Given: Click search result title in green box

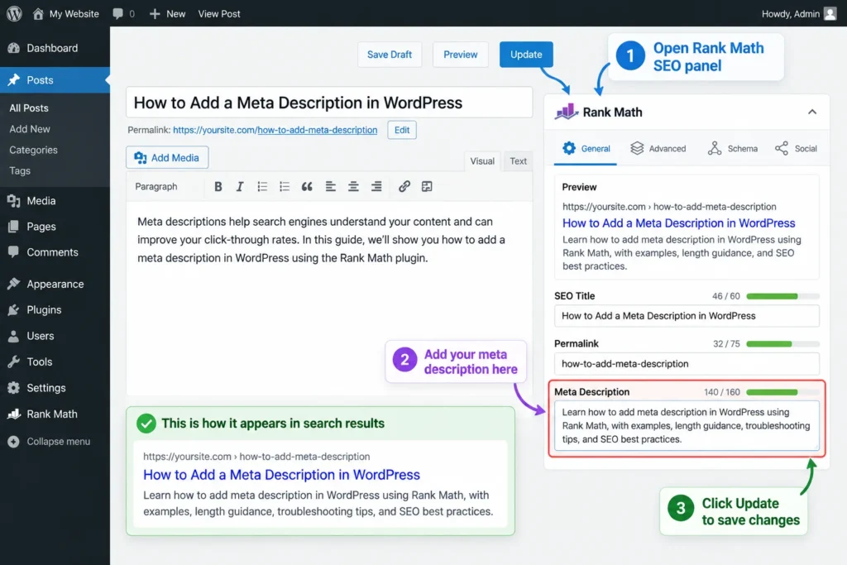Looking at the screenshot, I should (281, 475).
